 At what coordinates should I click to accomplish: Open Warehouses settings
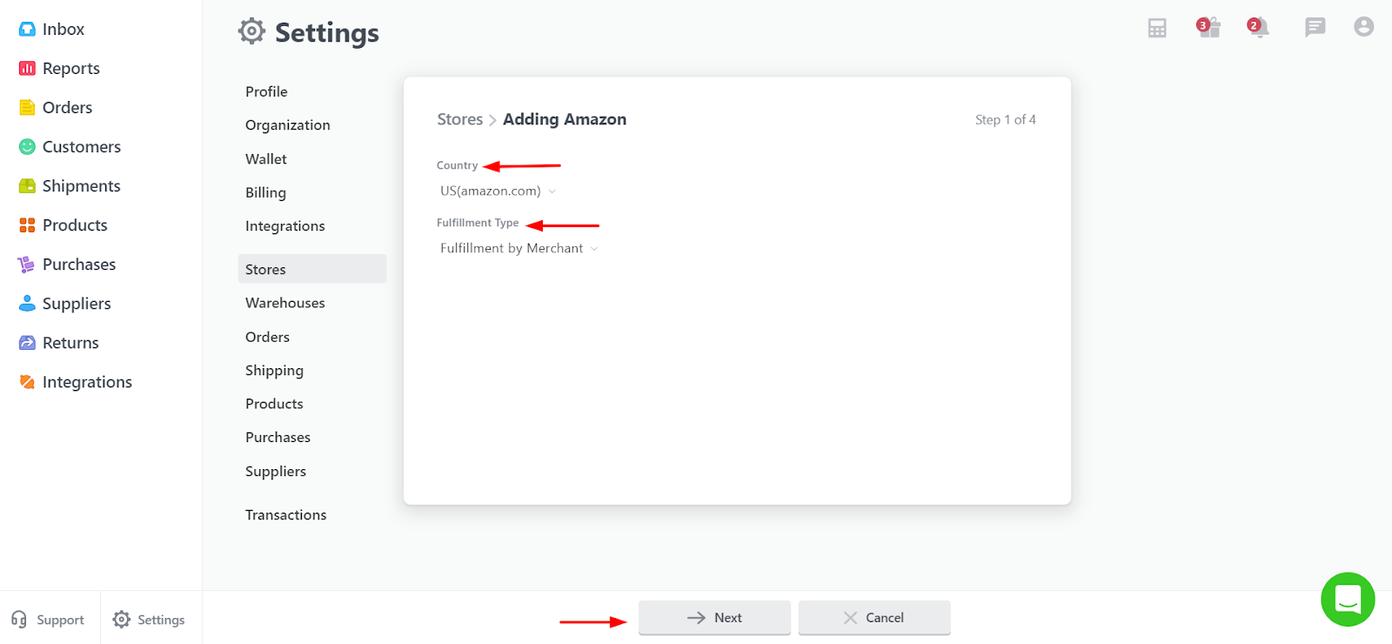click(285, 303)
